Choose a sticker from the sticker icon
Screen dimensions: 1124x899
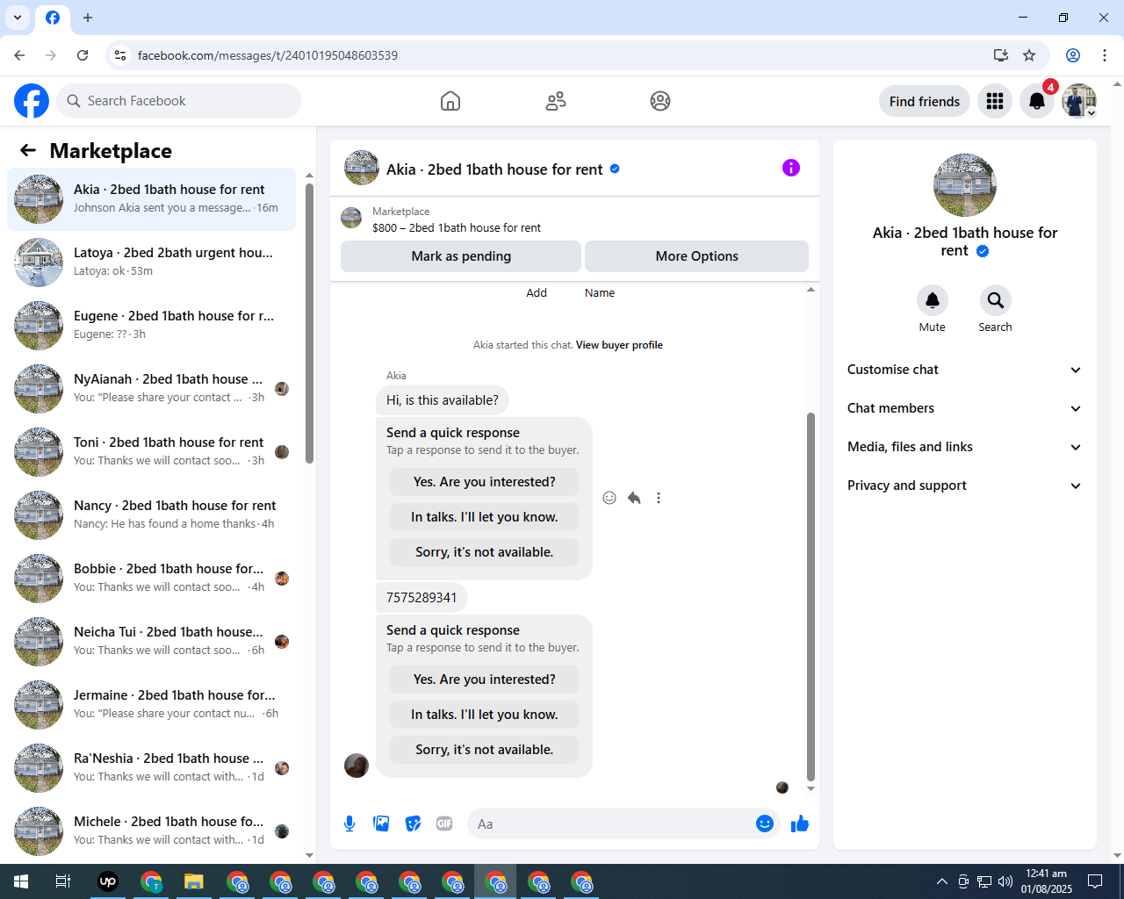tap(413, 823)
